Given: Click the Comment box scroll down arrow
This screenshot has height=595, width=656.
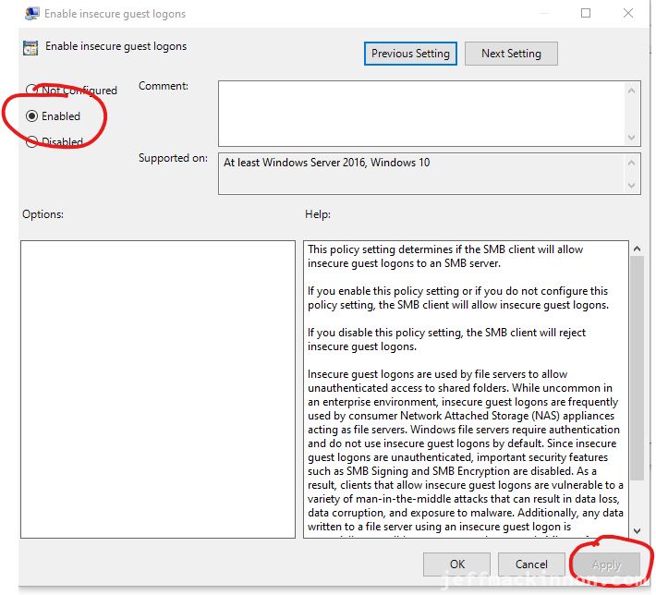Looking at the screenshot, I should tap(632, 137).
